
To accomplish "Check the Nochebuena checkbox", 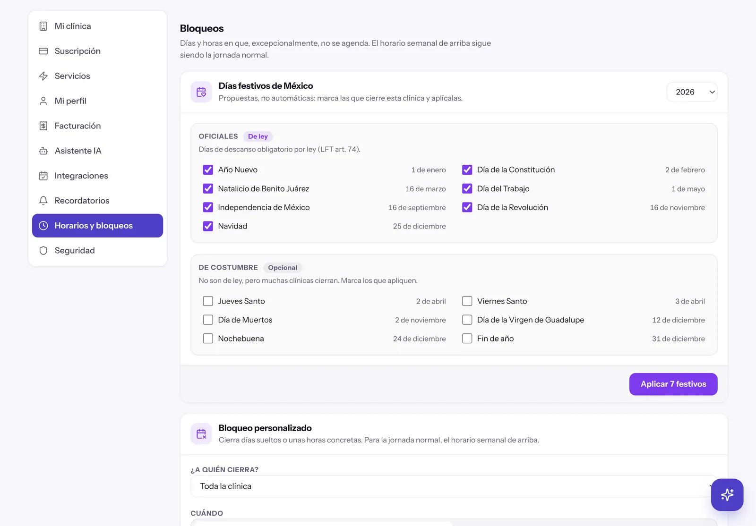I will pos(208,339).
